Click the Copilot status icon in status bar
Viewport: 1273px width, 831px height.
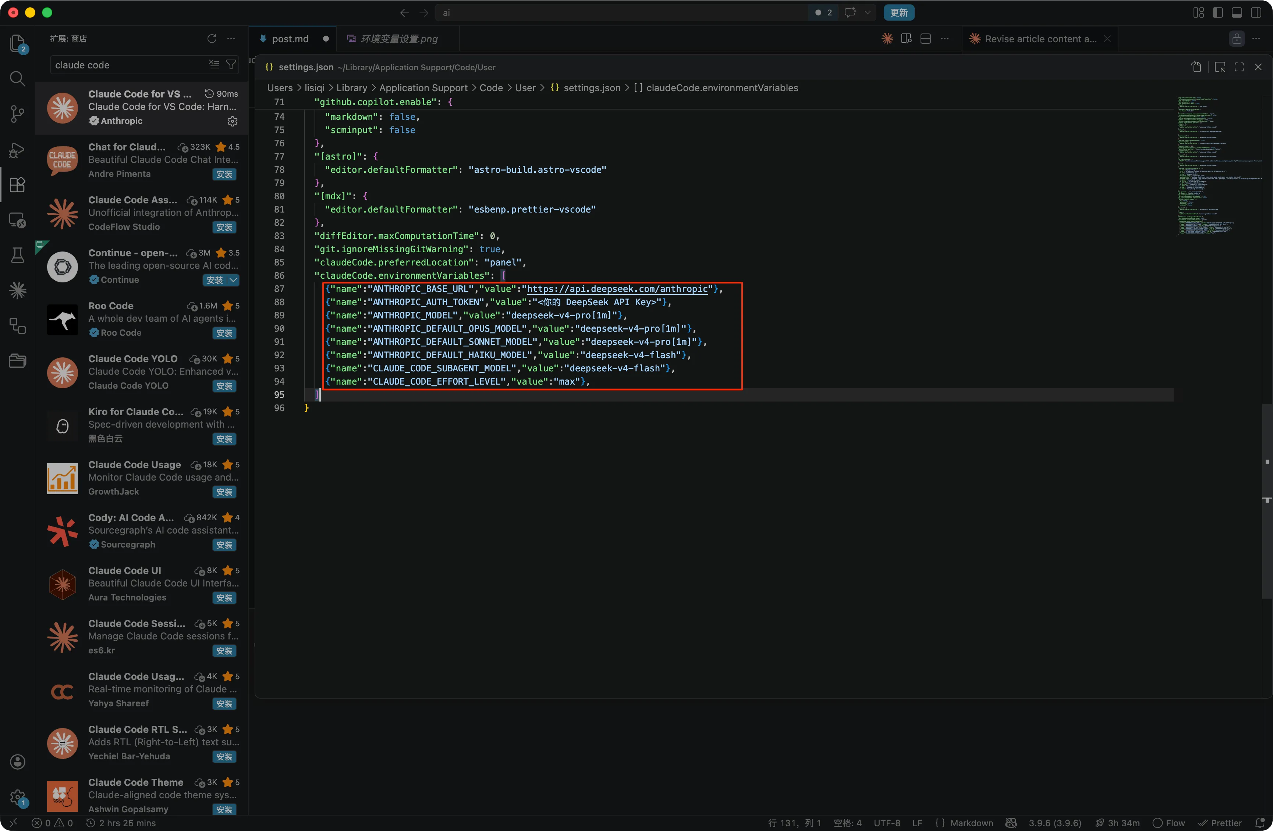[x=1011, y=823]
